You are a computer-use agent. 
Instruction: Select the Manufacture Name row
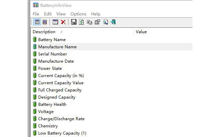111,47
